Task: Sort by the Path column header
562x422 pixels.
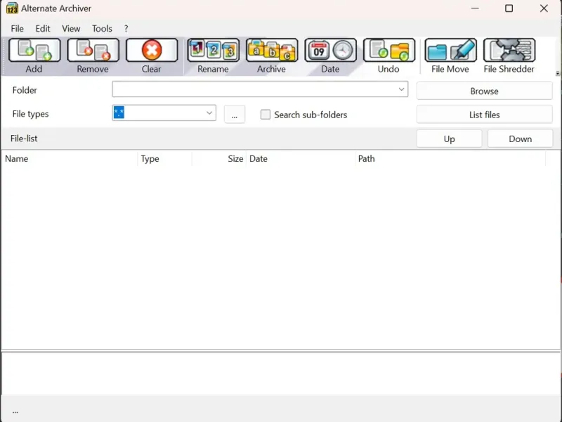Action: (450, 159)
